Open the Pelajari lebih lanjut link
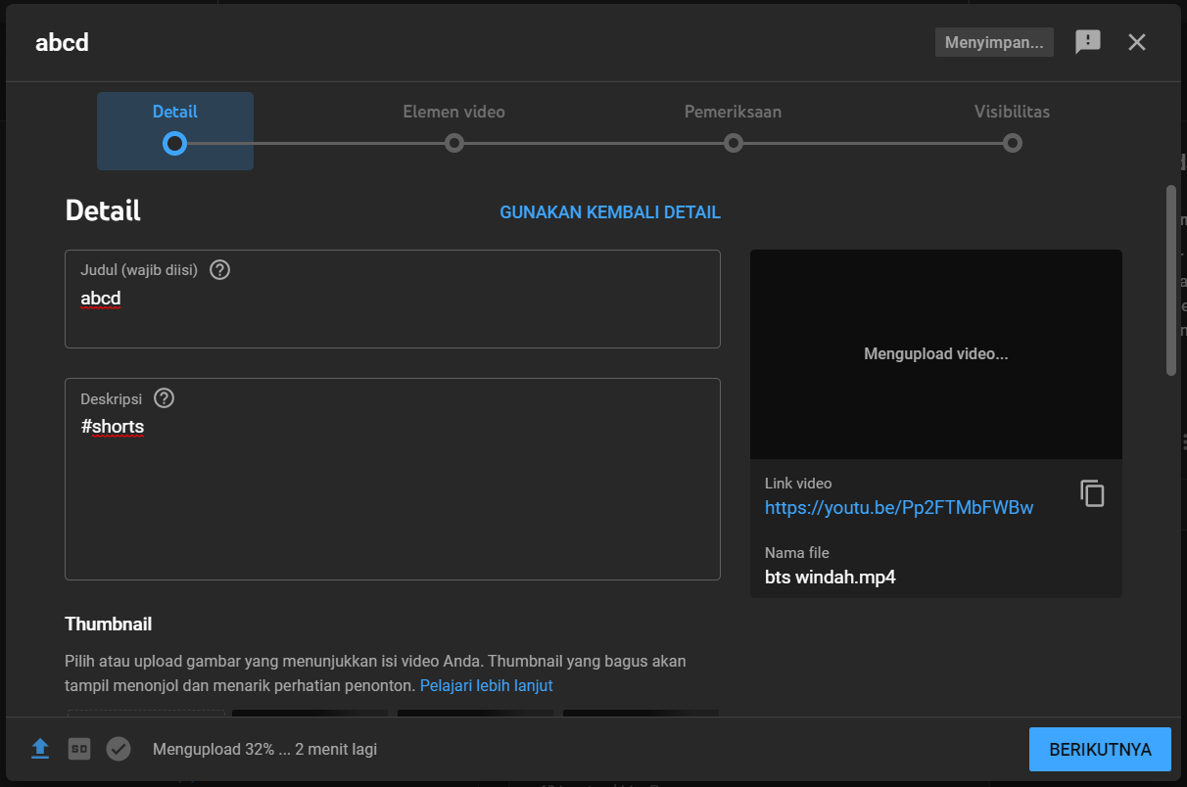Image resolution: width=1187 pixels, height=787 pixels. [486, 685]
